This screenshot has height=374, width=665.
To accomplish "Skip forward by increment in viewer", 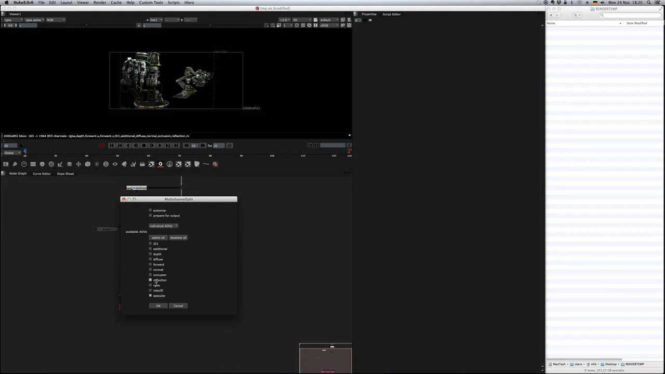I will (x=202, y=145).
